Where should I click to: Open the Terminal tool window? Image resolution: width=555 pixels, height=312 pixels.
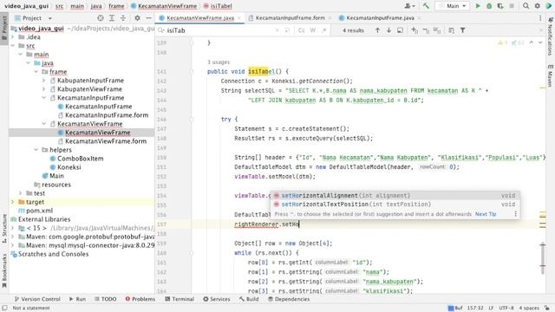pyautogui.click(x=180, y=299)
